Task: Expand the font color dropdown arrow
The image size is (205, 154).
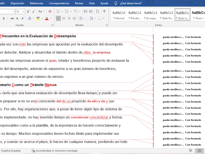Action: (51, 18)
